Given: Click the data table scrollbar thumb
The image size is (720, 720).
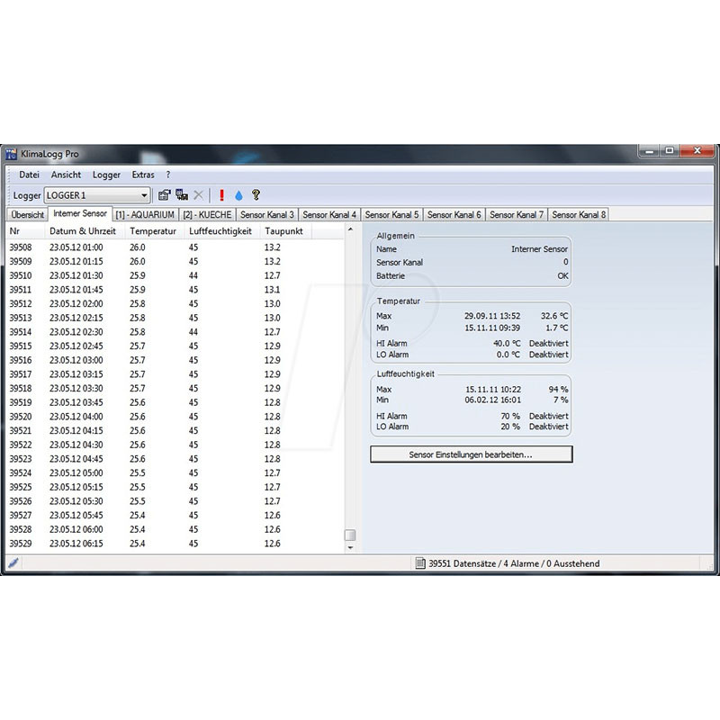Looking at the screenshot, I should (x=350, y=535).
